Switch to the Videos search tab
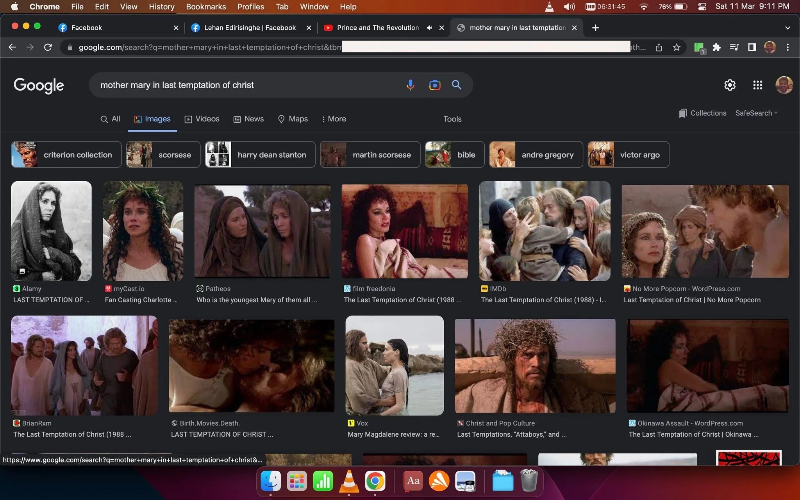 point(202,119)
